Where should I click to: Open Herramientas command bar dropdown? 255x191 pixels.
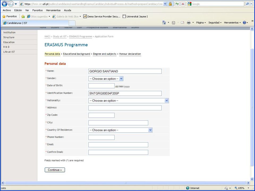pos(232,23)
